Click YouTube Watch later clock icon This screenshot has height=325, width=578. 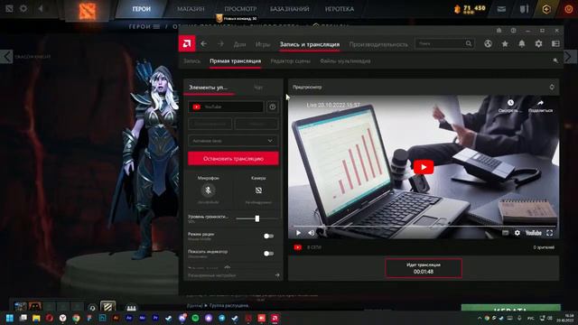click(x=510, y=103)
